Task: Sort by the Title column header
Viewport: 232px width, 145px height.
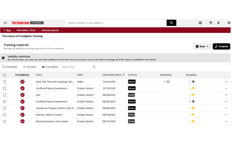Action: point(39,75)
